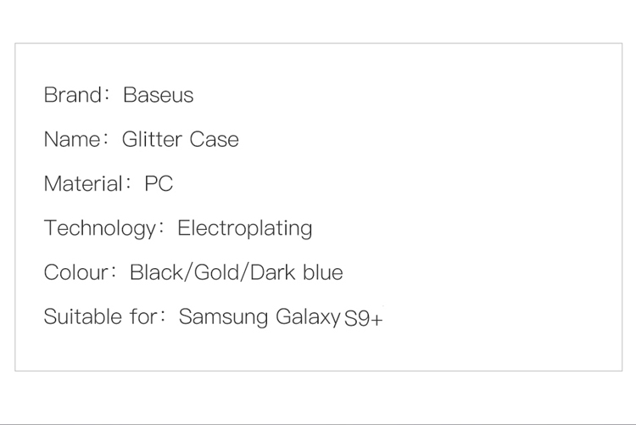The width and height of the screenshot is (636, 425).
Task: Click the Brand label text
Action: click(x=73, y=95)
